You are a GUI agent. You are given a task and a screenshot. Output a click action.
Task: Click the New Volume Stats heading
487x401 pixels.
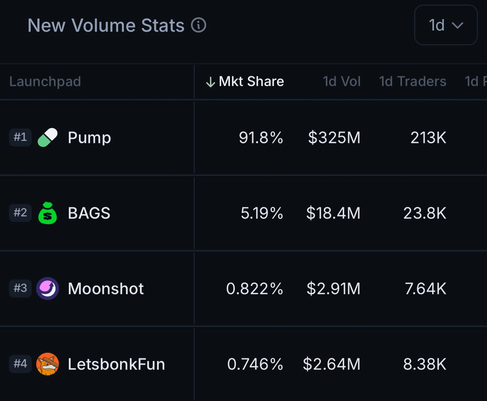click(106, 25)
